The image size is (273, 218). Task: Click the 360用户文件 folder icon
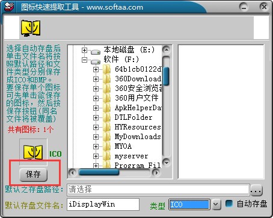(107, 98)
